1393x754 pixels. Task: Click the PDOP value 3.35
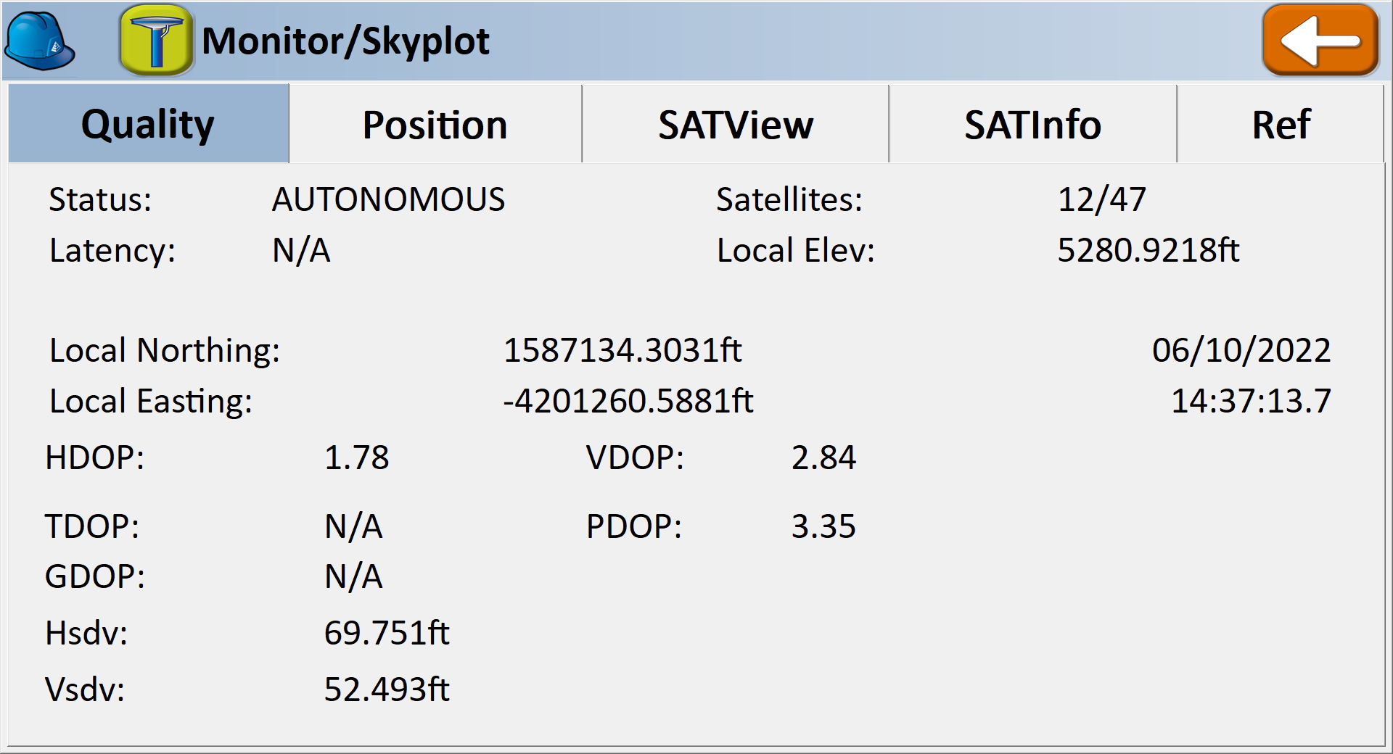click(x=823, y=526)
